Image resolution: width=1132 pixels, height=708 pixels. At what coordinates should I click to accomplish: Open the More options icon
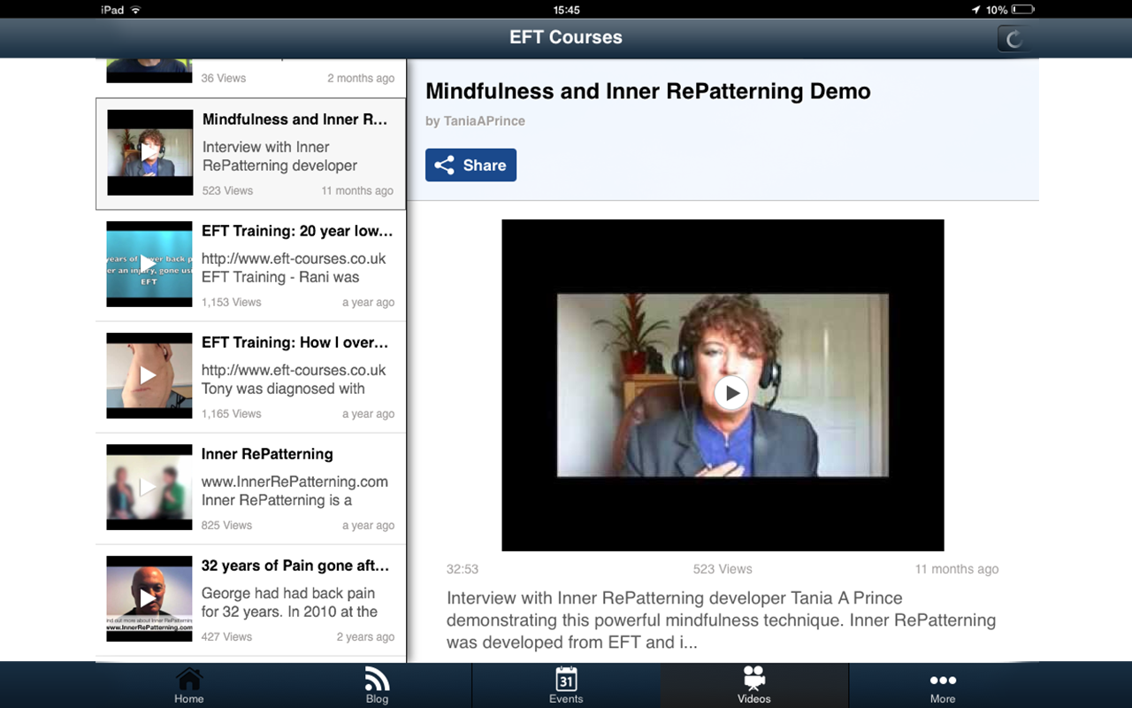pyautogui.click(x=942, y=681)
